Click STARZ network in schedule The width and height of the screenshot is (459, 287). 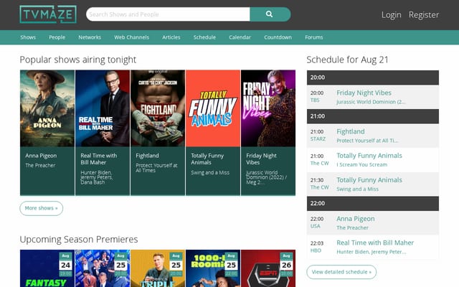click(318, 138)
